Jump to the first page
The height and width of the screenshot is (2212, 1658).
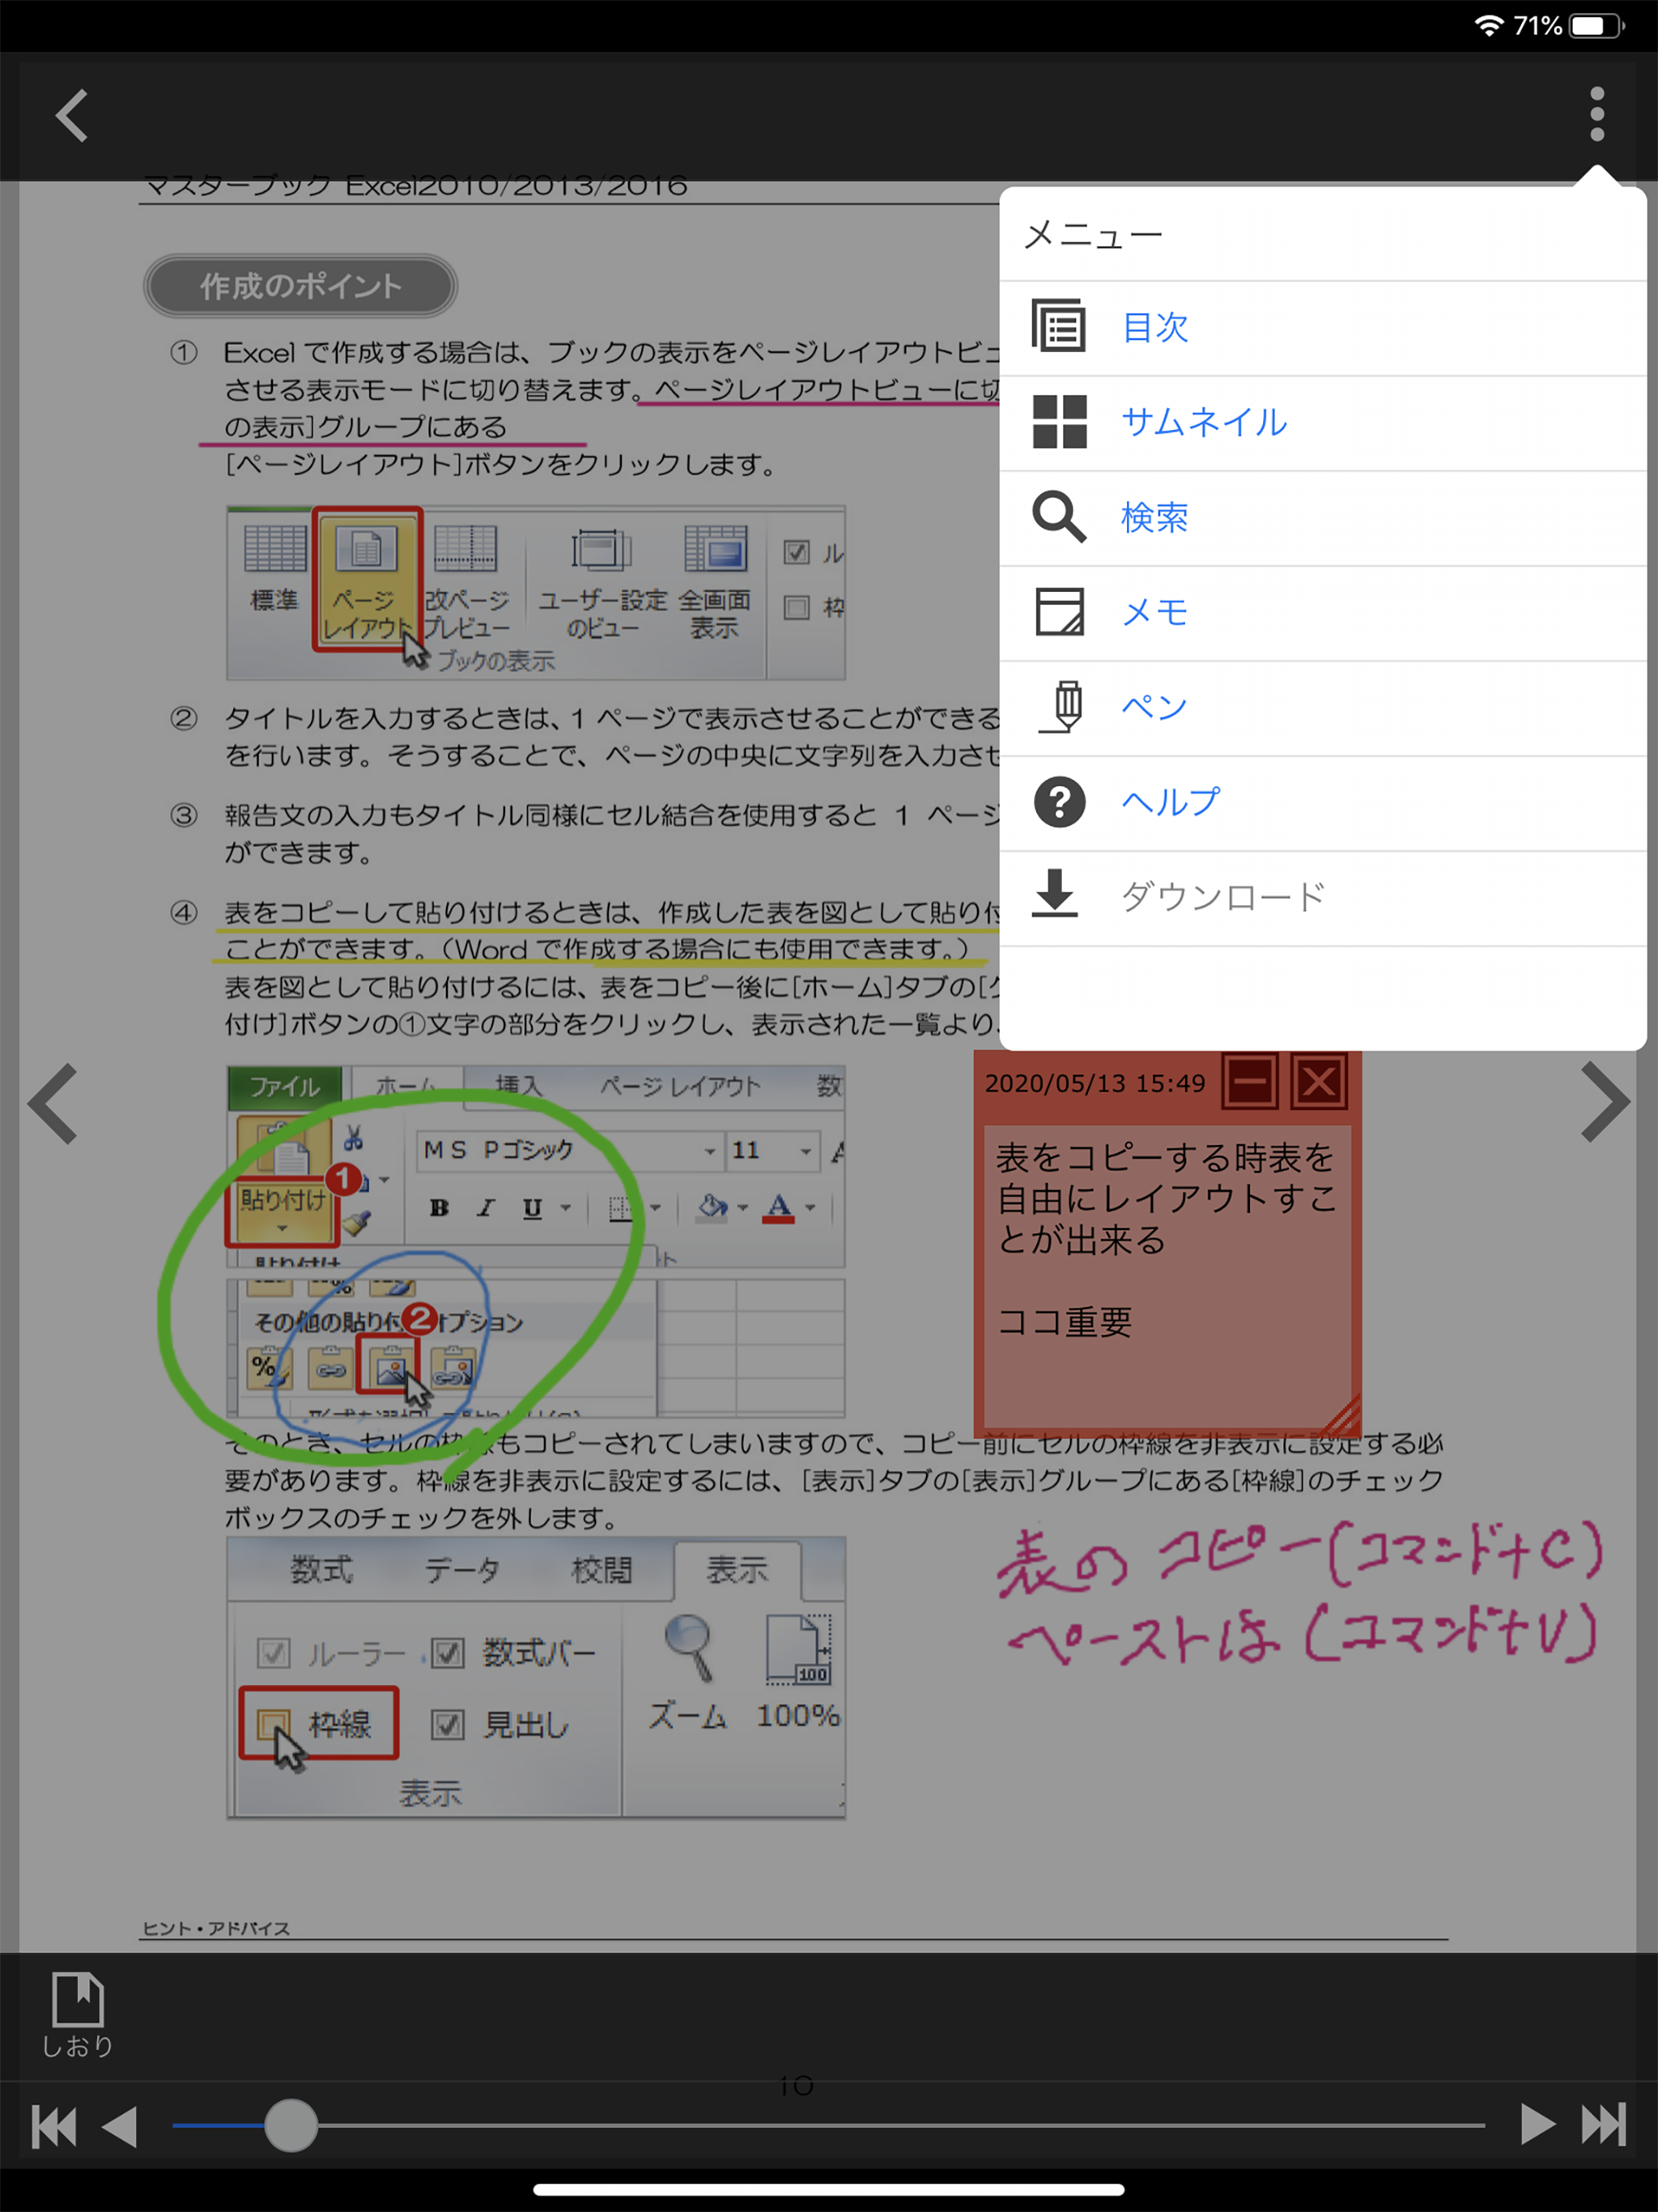[54, 2126]
